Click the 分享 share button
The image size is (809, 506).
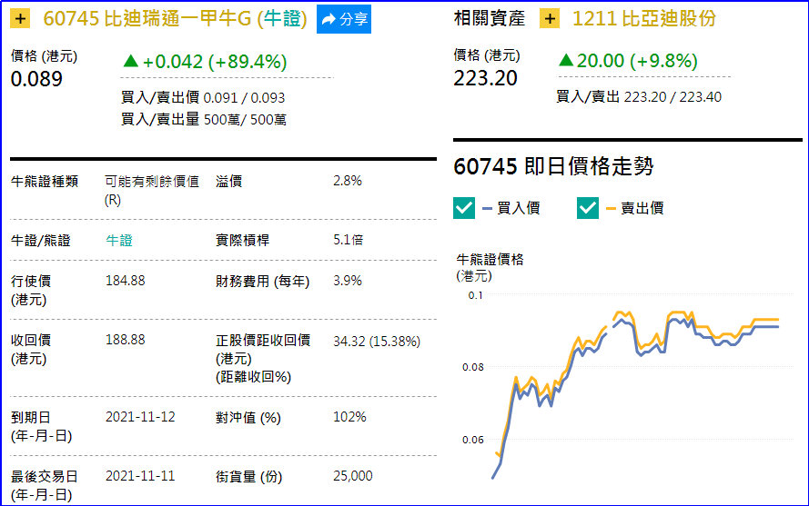[x=344, y=19]
